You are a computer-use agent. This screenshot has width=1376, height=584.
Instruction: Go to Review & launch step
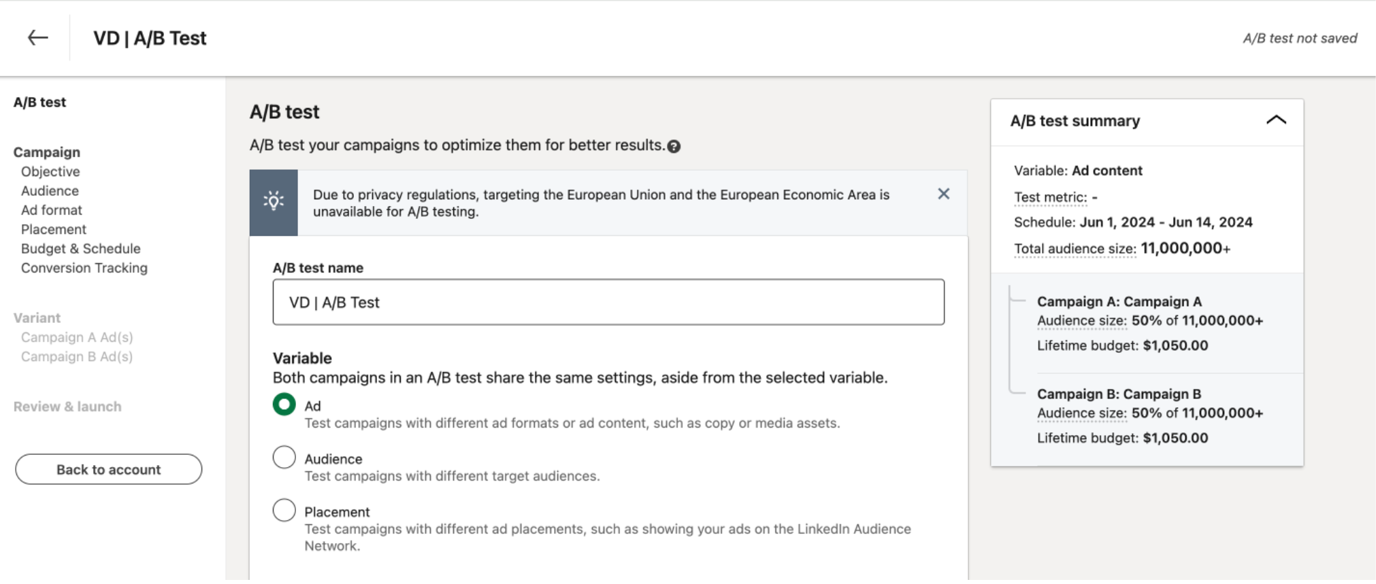[x=67, y=407]
